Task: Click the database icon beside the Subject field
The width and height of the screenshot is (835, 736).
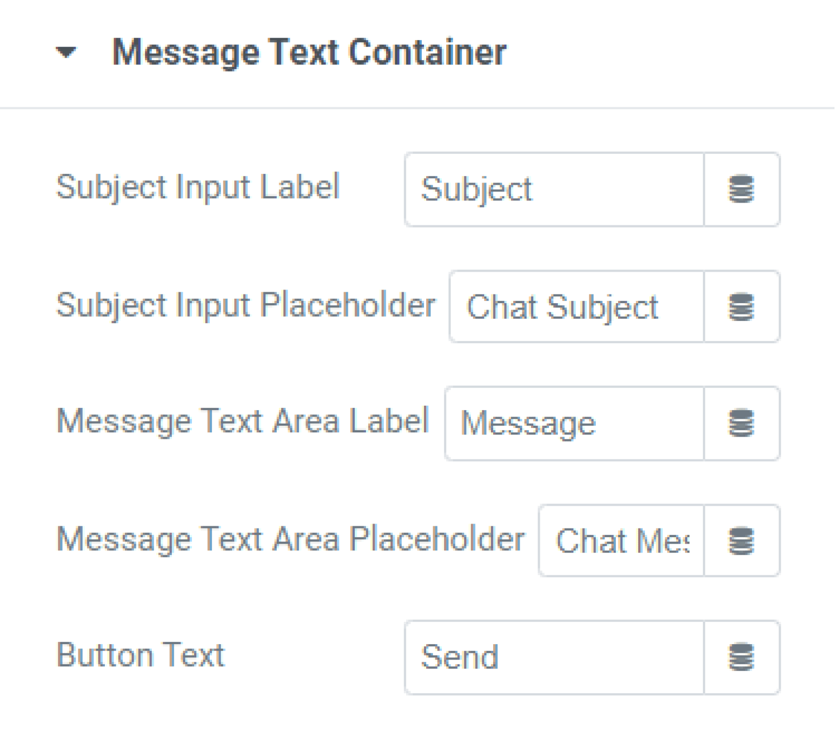Action: (x=741, y=190)
